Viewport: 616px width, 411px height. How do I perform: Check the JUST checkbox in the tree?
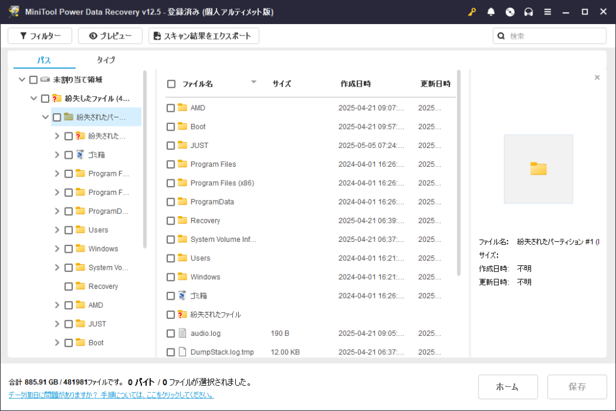pyautogui.click(x=69, y=324)
